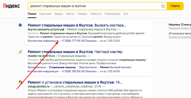Open Ремонт бытовой техники sitelink
The width and height of the screenshot is (191, 98).
click(x=116, y=67)
